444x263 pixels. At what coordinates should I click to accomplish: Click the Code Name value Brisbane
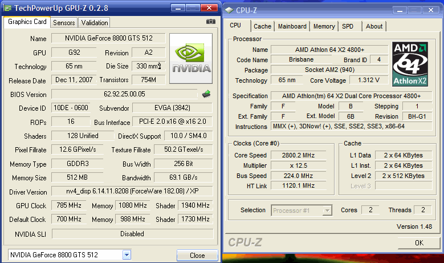point(302,59)
